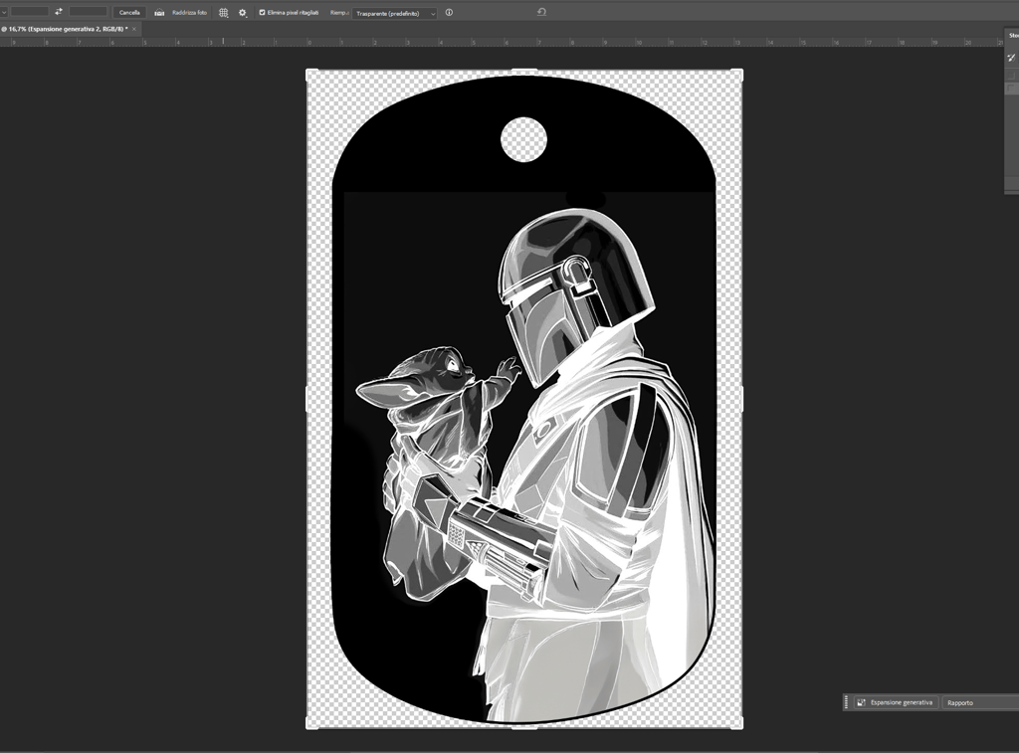
Task: Click the bottom-right crop corner handle
Action: pos(737,723)
